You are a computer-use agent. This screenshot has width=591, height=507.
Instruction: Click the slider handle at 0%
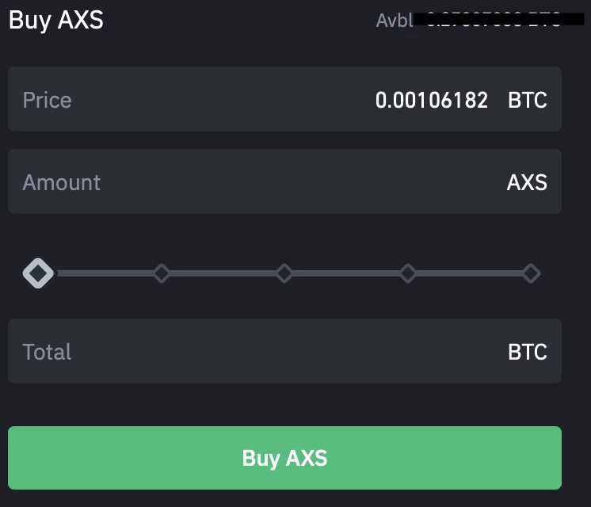pos(38,273)
